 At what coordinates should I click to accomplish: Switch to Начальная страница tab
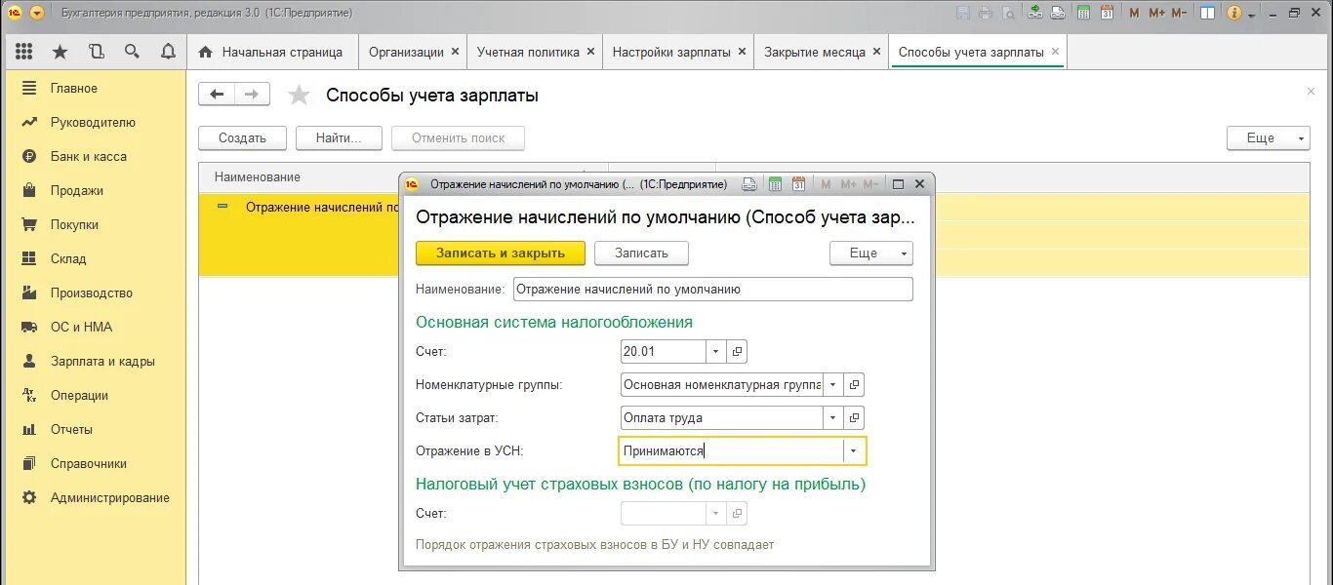pos(272,52)
